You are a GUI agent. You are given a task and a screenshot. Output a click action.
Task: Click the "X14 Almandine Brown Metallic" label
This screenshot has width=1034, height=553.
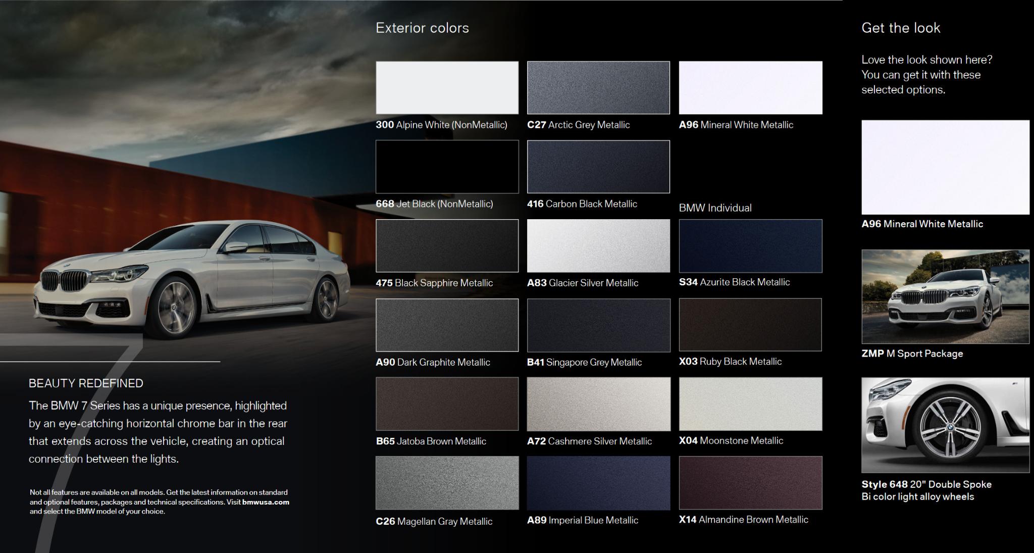click(x=744, y=520)
